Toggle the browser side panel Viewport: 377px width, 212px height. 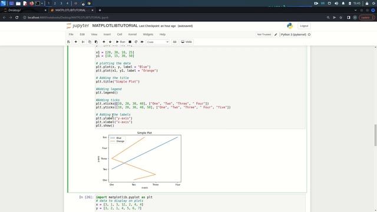coord(349,18)
